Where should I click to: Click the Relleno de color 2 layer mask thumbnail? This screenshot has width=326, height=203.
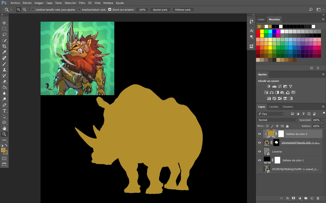coord(281,134)
